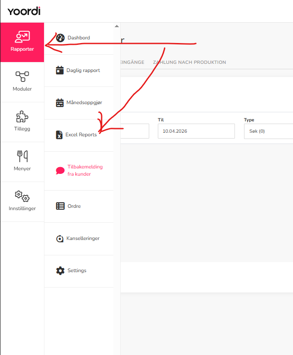Click the yoordi logo
Viewport: 293px width, 355px height.
click(24, 11)
